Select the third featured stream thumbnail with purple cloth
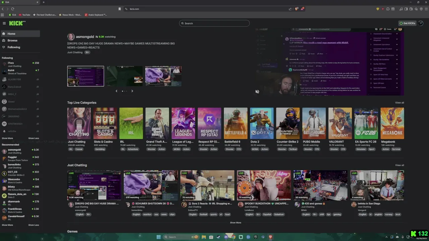The image size is (429, 241). [163, 76]
